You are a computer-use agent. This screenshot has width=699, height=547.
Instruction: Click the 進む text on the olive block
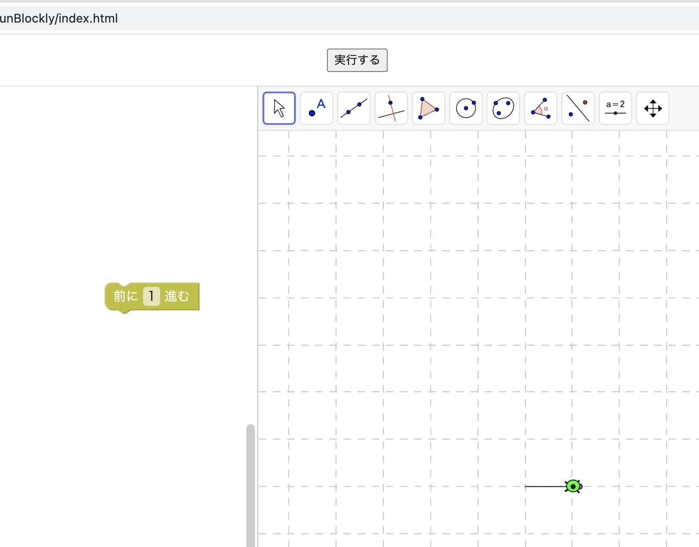(177, 296)
